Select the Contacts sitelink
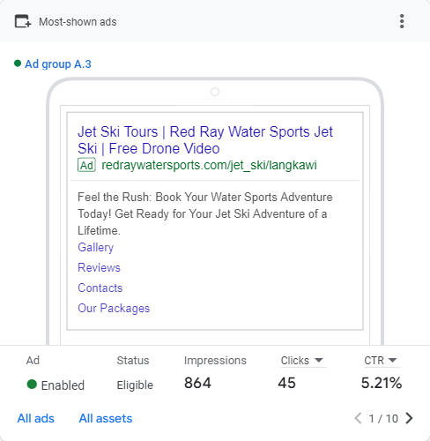 (100, 288)
